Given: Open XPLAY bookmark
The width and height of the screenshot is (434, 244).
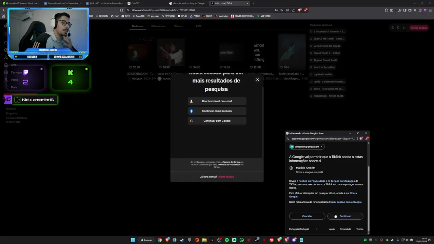Looking at the screenshot, I should 182,16.
